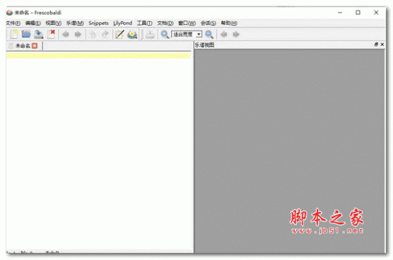Open a file using the folder icon

point(26,34)
